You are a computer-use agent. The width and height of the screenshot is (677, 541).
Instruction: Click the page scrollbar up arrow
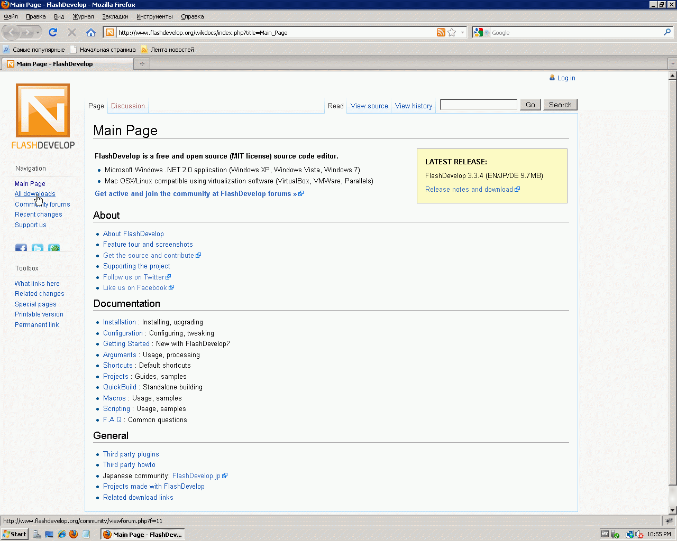tap(673, 76)
